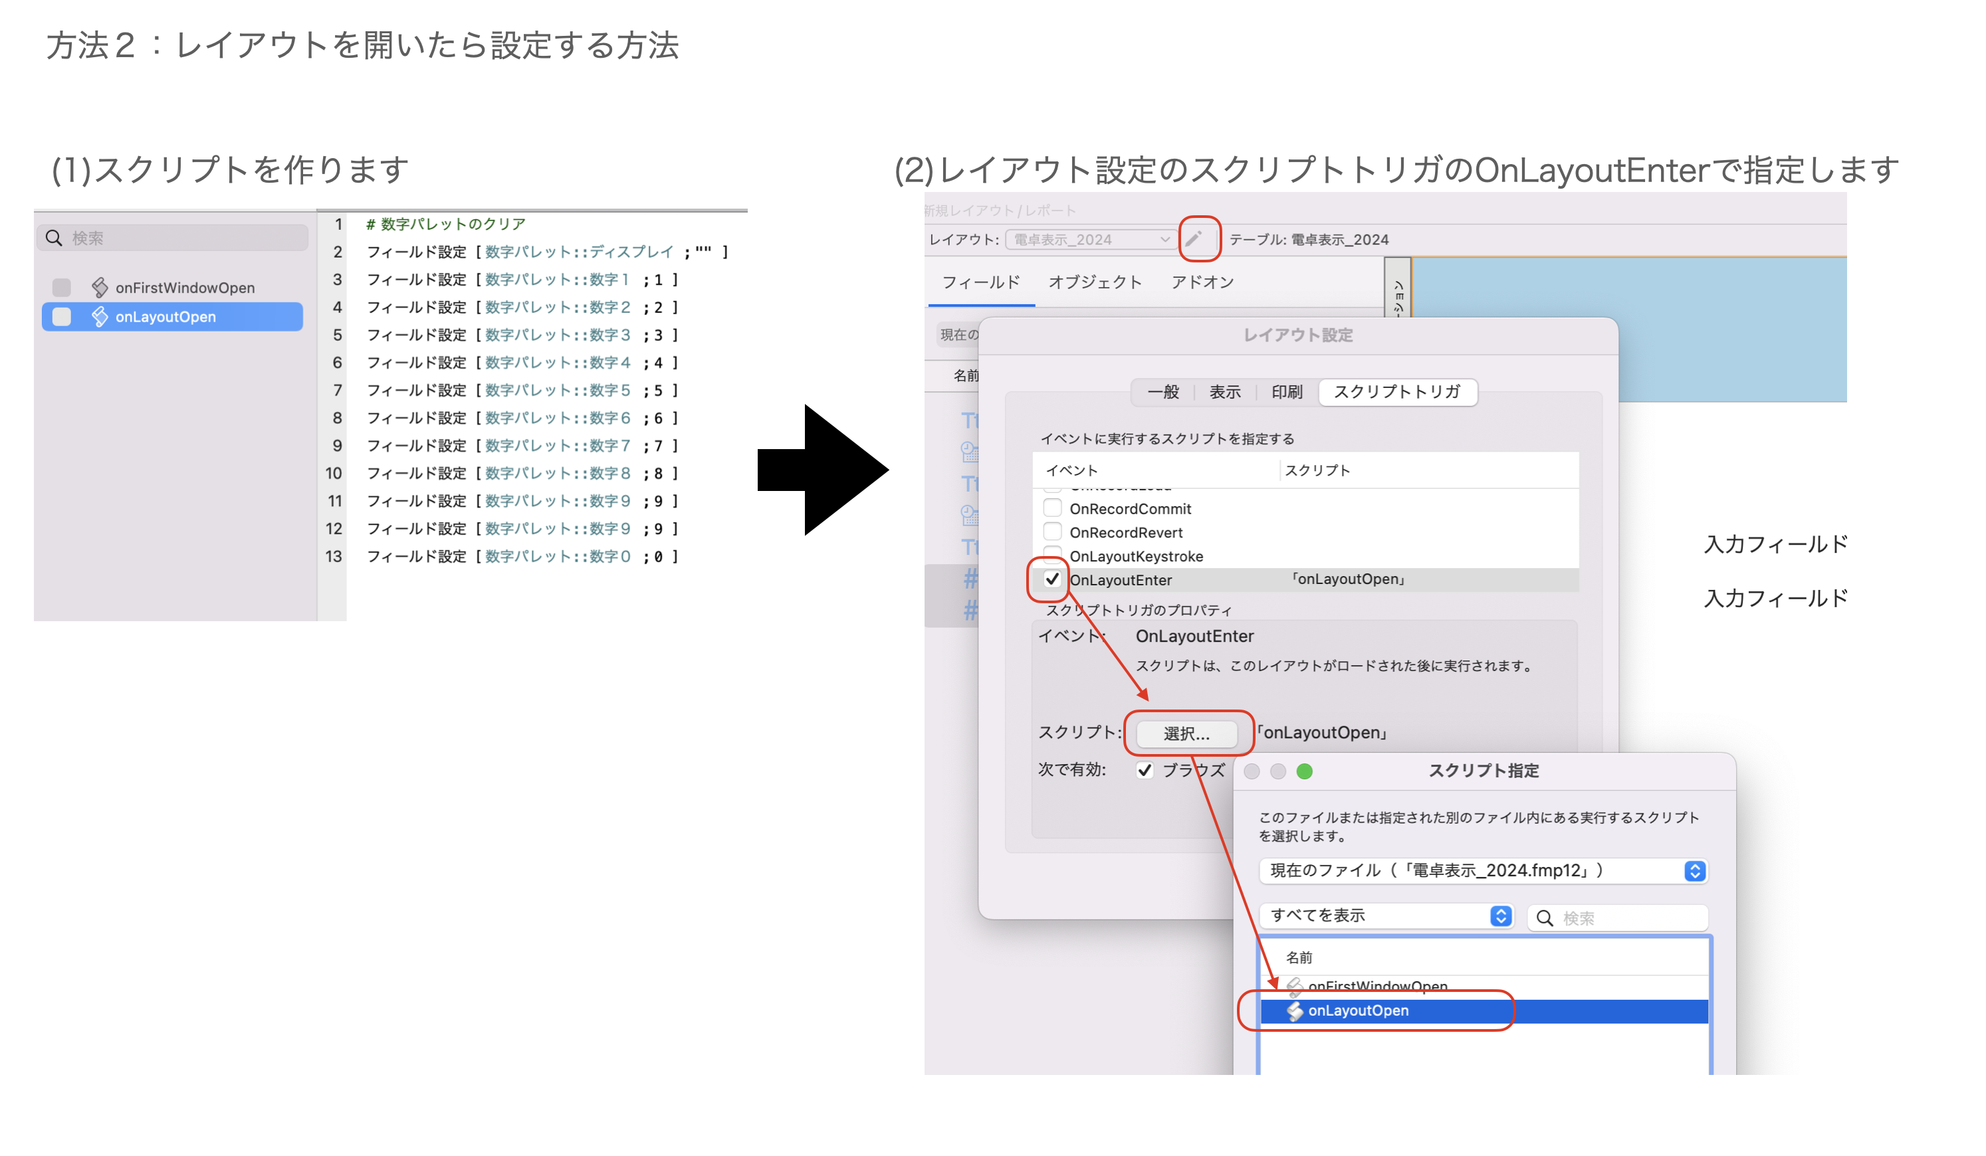This screenshot has width=1986, height=1156.
Task: Click the calendar field icon in the fields panel
Action: pyautogui.click(x=971, y=453)
